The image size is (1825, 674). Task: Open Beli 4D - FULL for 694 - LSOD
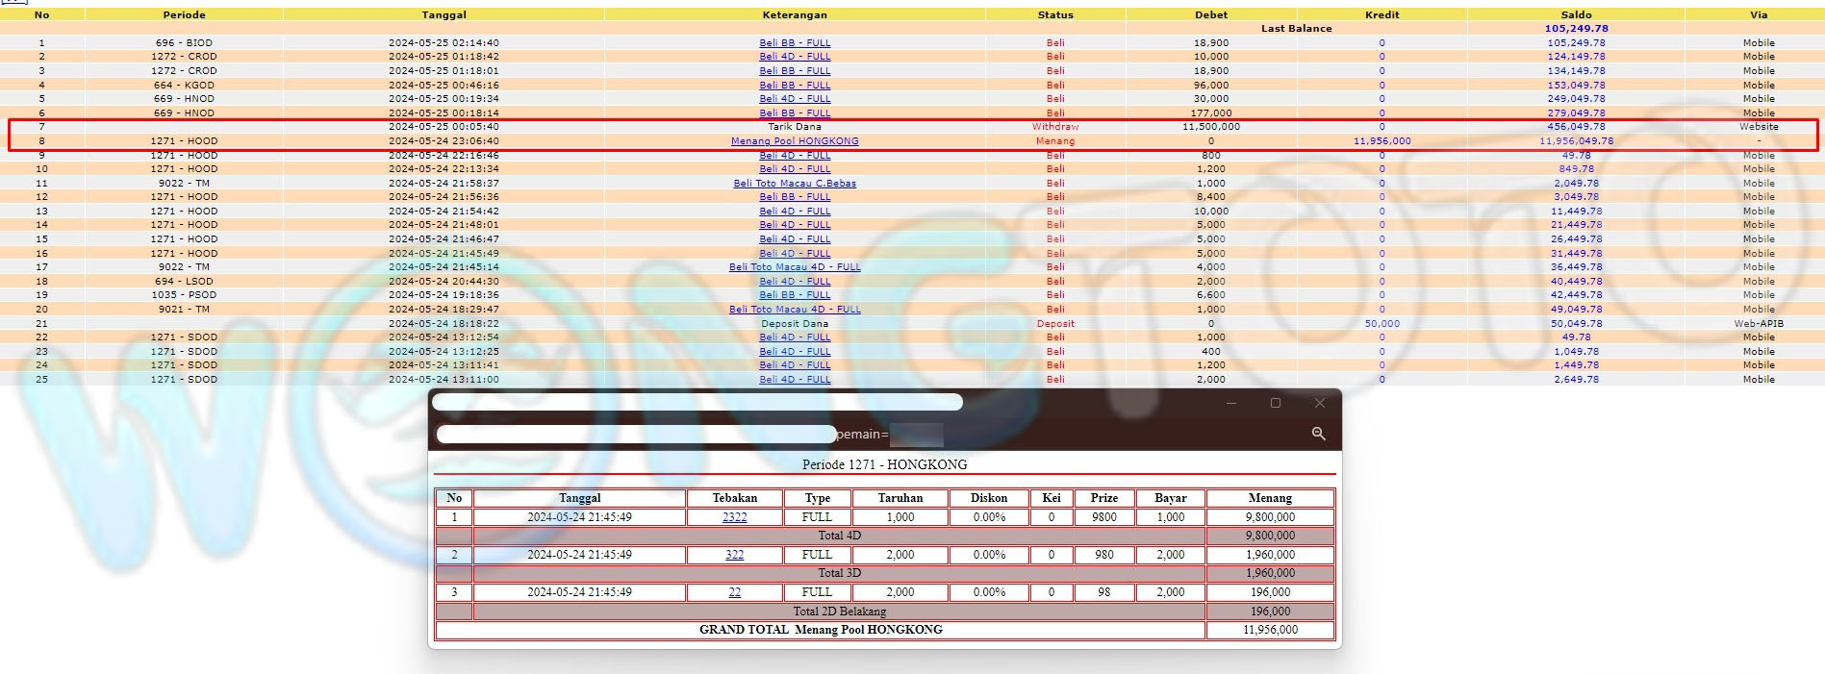tap(794, 282)
